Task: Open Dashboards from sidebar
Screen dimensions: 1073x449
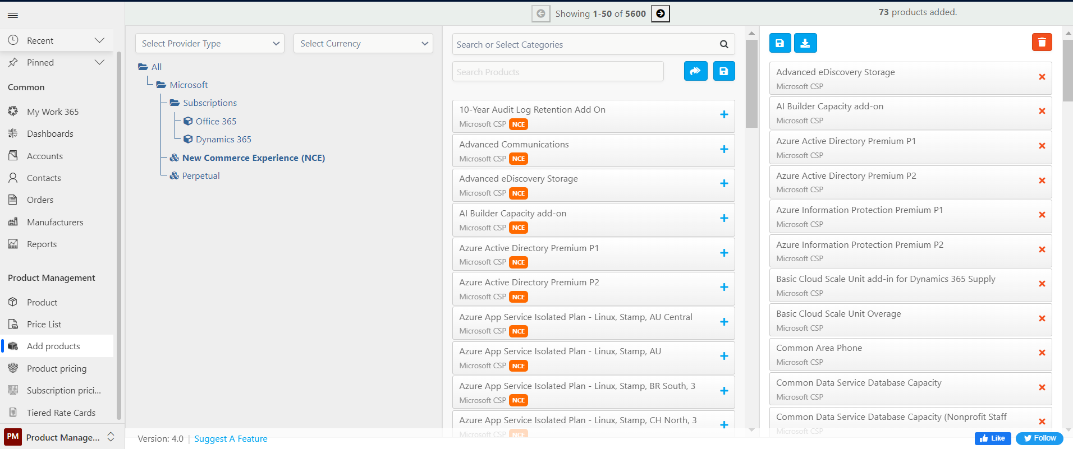Action: click(x=50, y=133)
